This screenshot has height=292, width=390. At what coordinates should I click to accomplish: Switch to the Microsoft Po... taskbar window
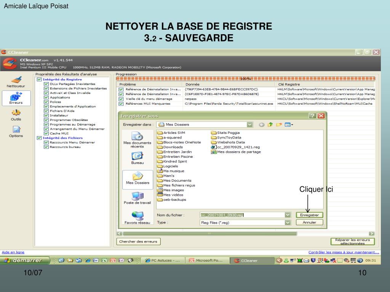click(x=207, y=260)
